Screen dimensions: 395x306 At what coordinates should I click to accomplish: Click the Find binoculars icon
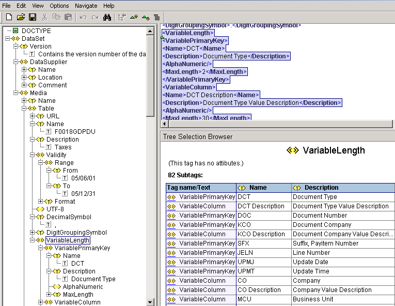point(107,17)
